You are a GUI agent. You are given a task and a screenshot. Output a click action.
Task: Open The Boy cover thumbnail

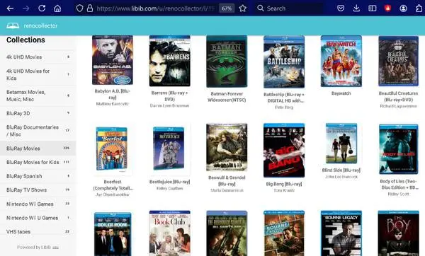click(x=398, y=233)
